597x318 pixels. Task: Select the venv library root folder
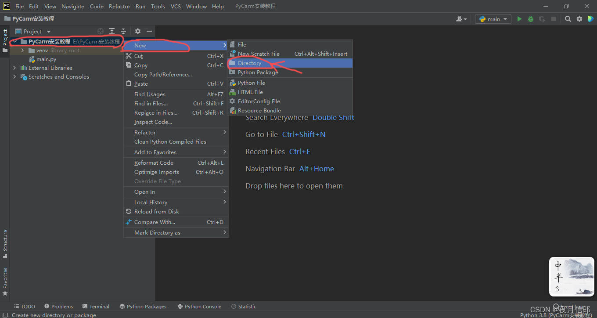point(54,50)
